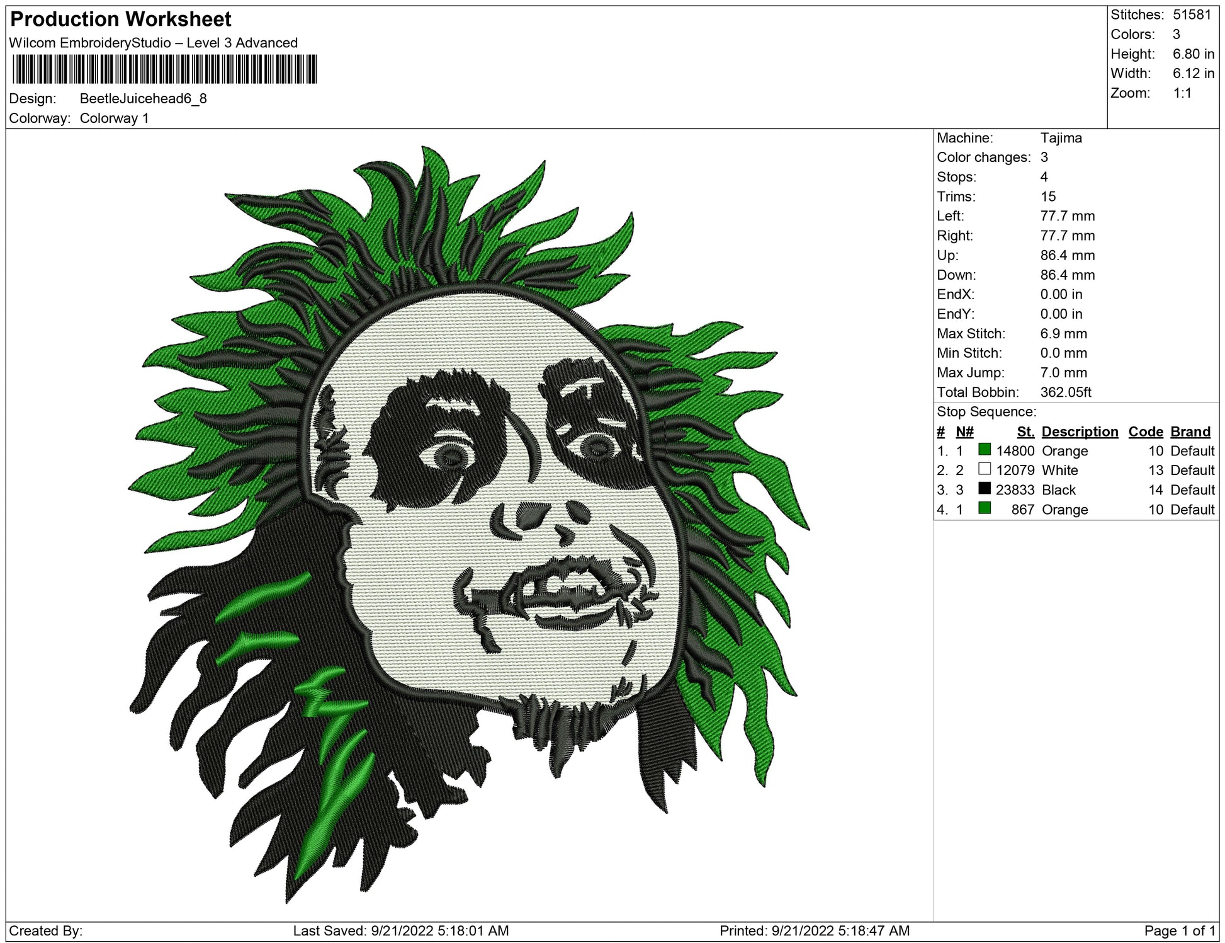Click the underlined Code column header
Image resolution: width=1225 pixels, height=943 pixels.
(1145, 431)
